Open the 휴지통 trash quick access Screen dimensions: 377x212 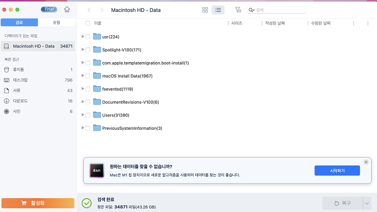pos(38,70)
